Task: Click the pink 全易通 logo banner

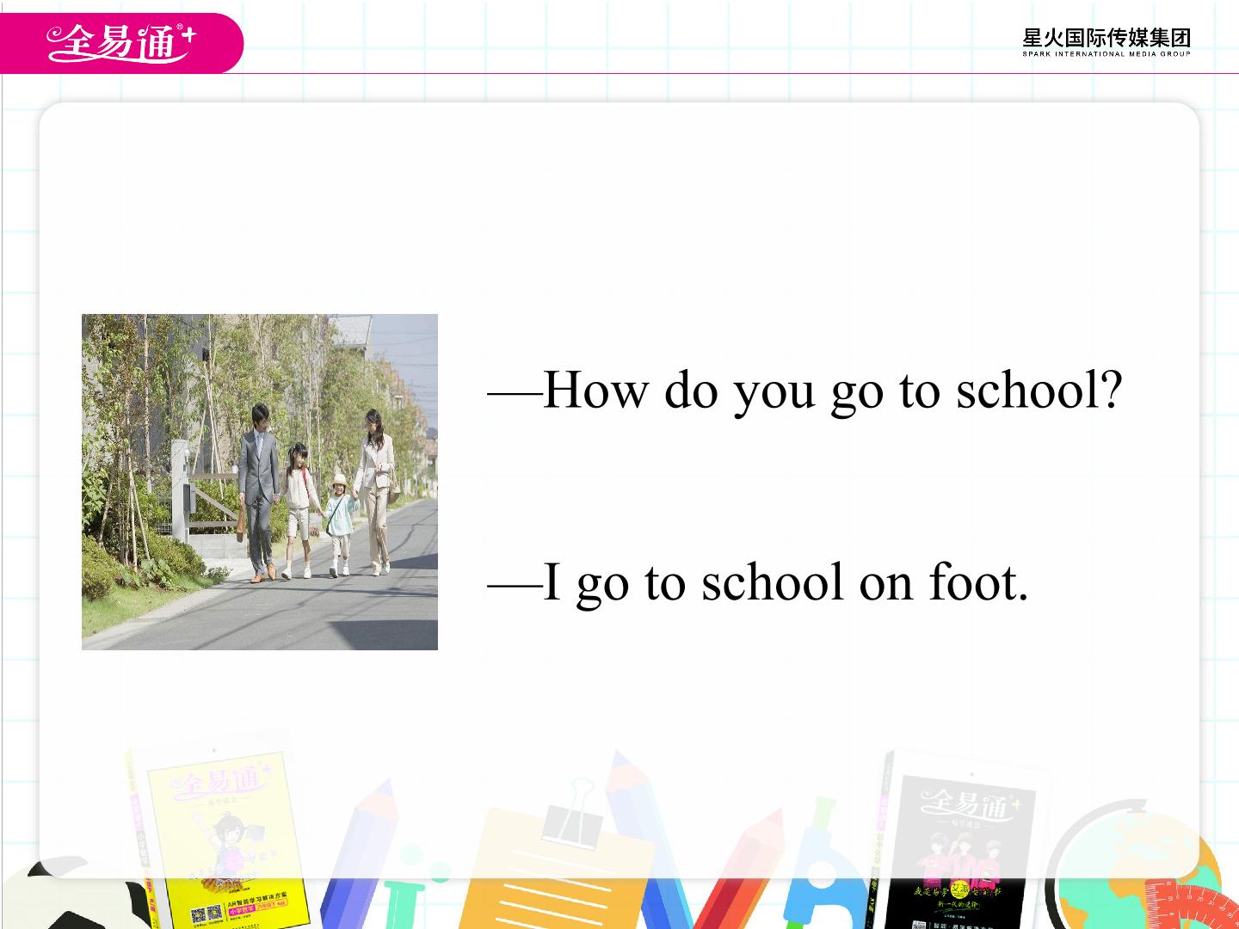Action: coord(121,43)
